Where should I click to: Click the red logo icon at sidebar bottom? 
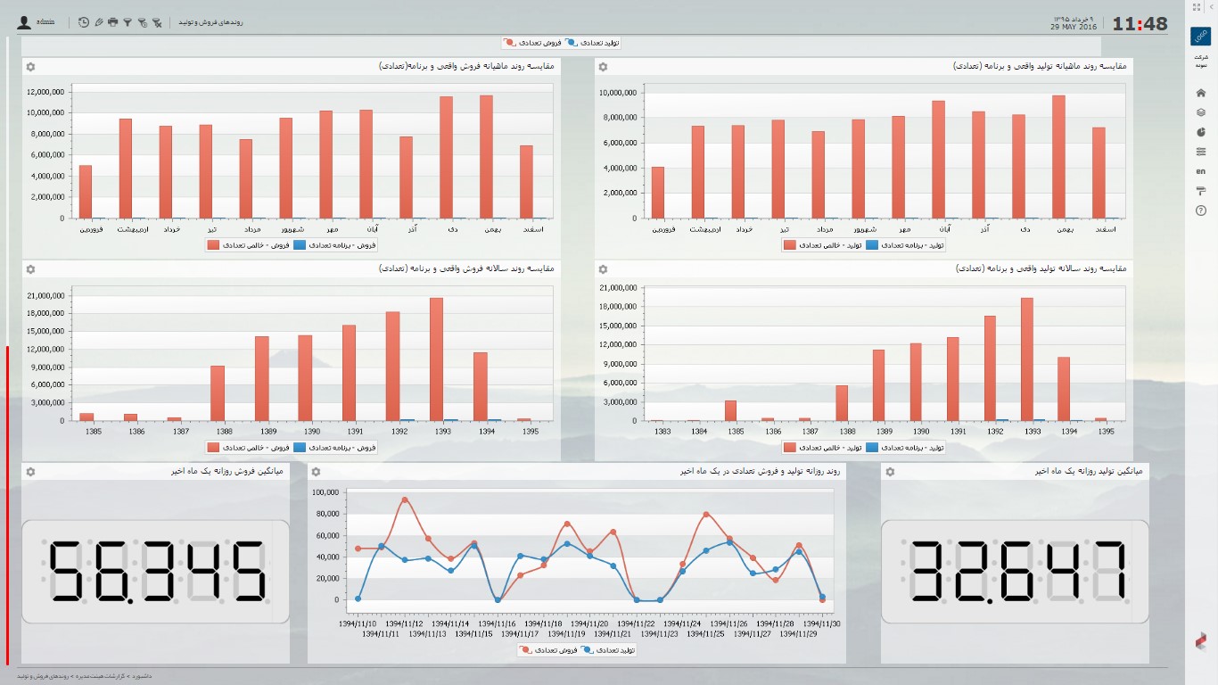(1201, 640)
